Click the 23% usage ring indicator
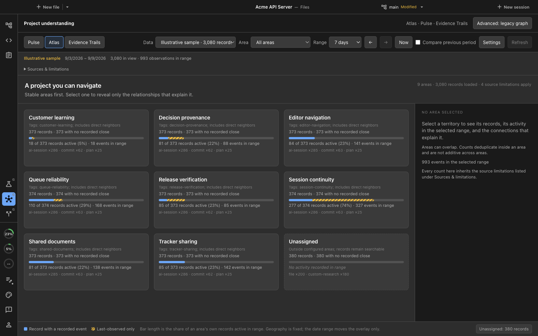The height and width of the screenshot is (336, 538). point(9,234)
